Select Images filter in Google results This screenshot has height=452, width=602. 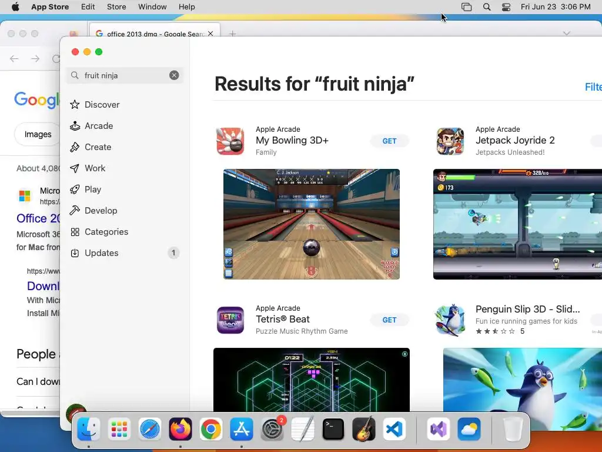click(x=38, y=134)
